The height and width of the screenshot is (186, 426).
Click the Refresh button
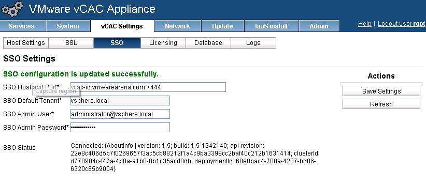381,104
